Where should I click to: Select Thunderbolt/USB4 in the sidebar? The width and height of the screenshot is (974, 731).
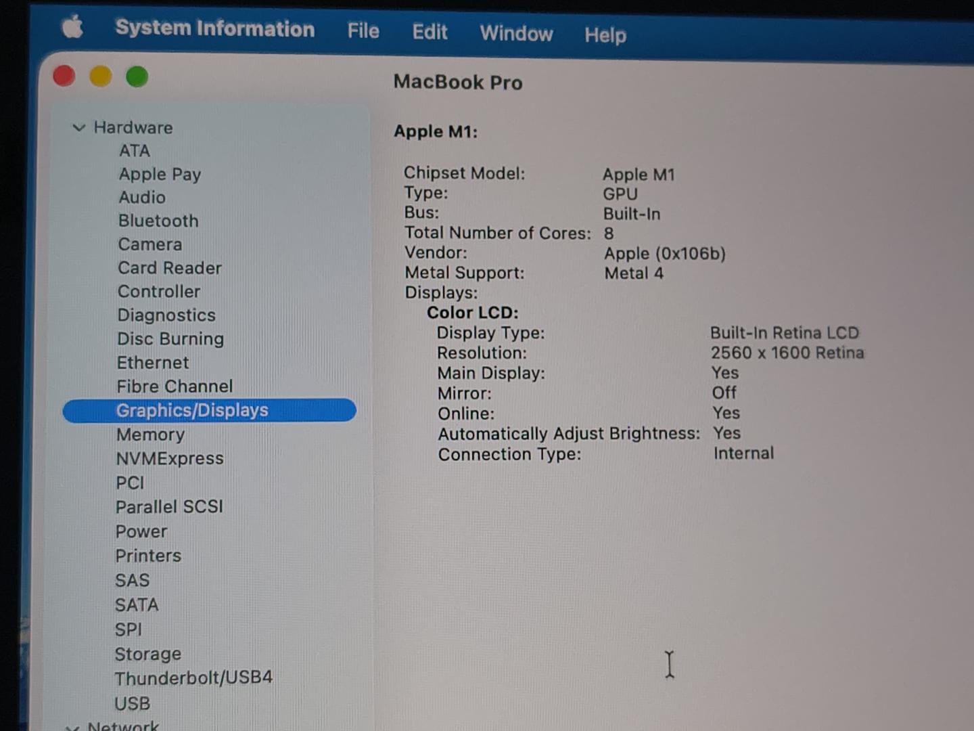pos(193,678)
